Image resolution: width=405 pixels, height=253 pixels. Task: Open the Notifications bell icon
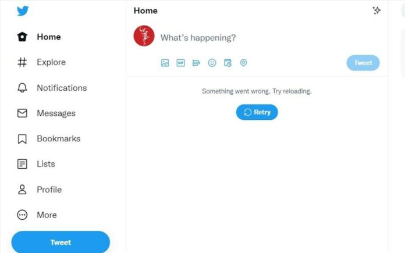[x=22, y=88]
